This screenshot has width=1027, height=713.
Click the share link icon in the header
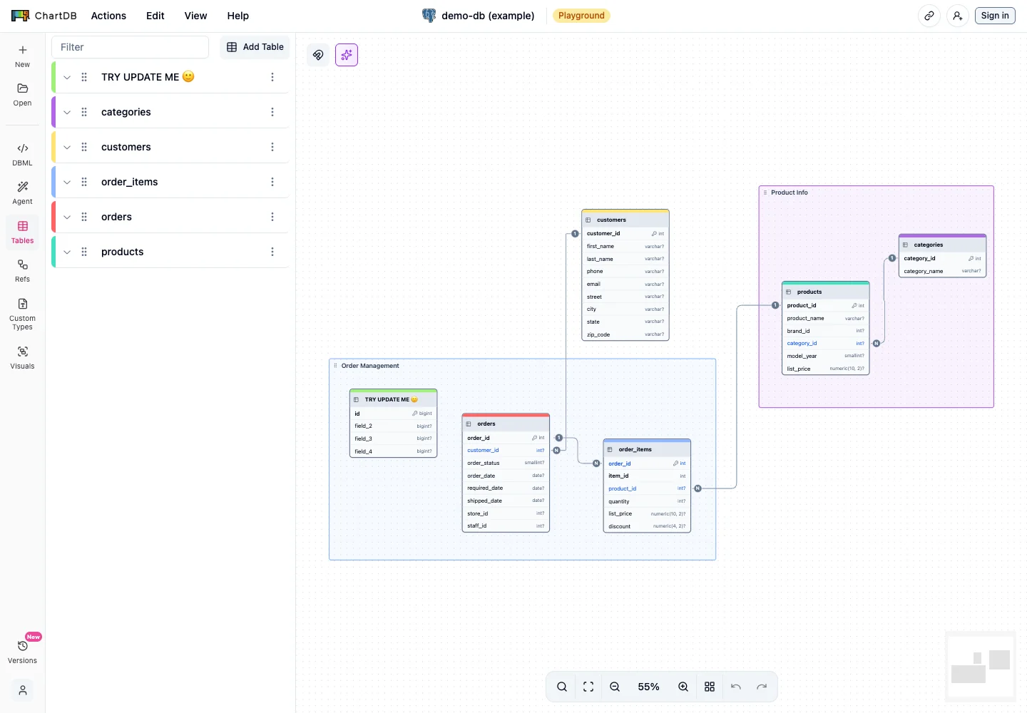pos(929,16)
